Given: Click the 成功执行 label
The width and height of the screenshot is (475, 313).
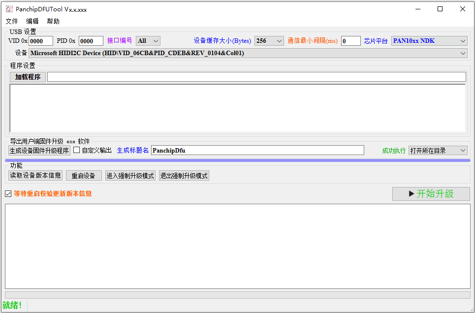Looking at the screenshot, I should (x=394, y=151).
